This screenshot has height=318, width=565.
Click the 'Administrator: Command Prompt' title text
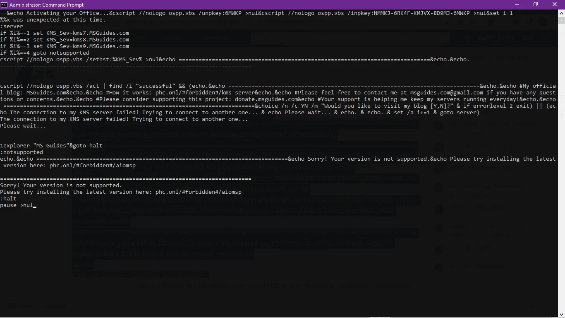click(x=46, y=5)
